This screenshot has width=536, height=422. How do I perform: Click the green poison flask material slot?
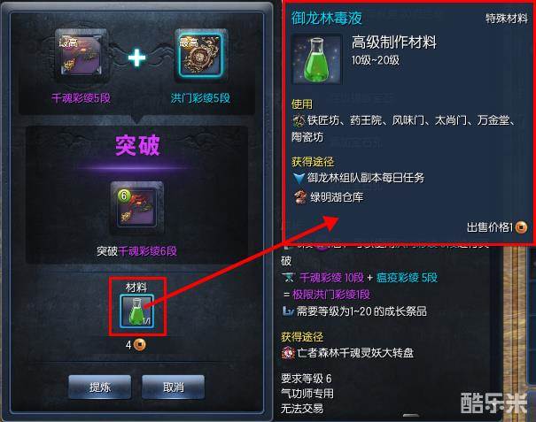coord(136,311)
